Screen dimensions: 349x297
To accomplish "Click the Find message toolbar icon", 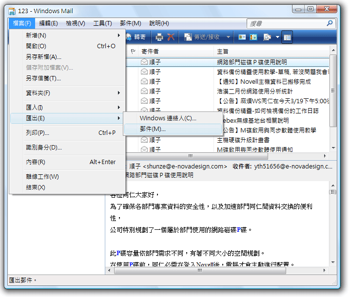I will pos(267,37).
